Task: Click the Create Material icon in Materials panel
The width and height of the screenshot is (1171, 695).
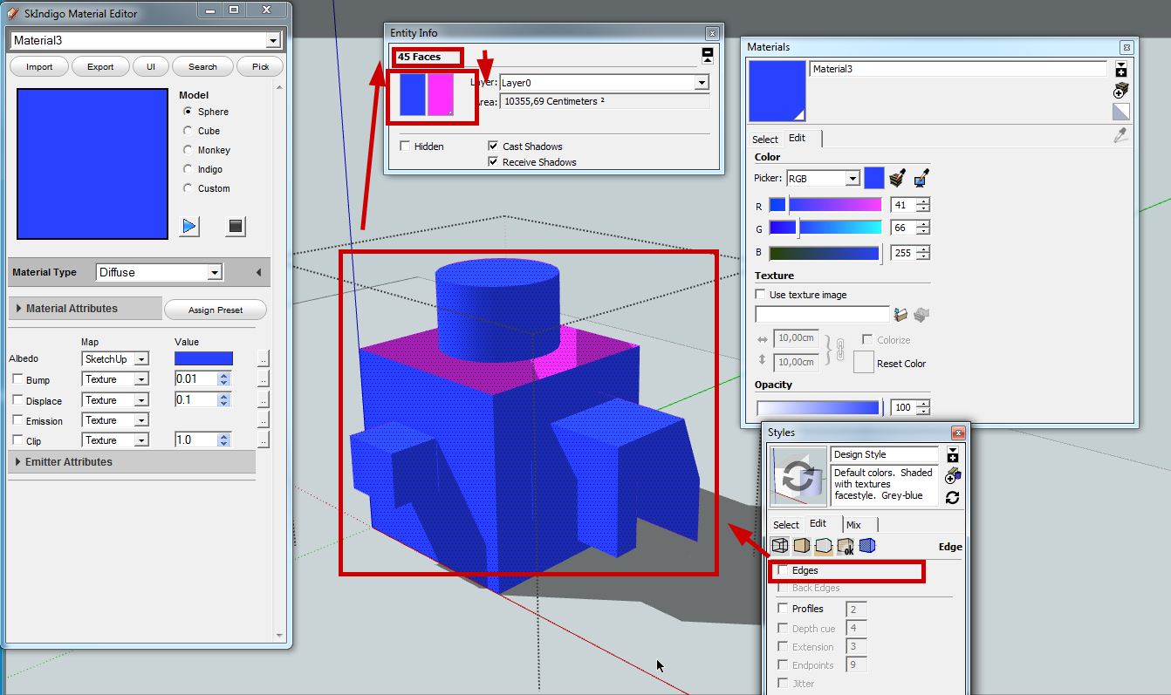Action: tap(1121, 90)
